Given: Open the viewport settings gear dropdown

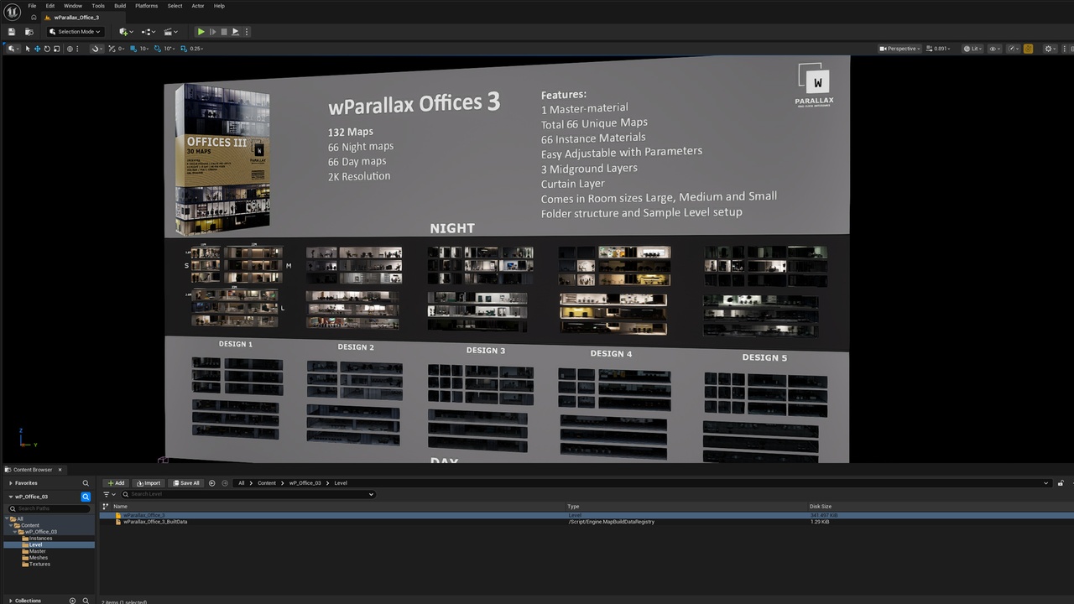Looking at the screenshot, I should [x=1050, y=49].
